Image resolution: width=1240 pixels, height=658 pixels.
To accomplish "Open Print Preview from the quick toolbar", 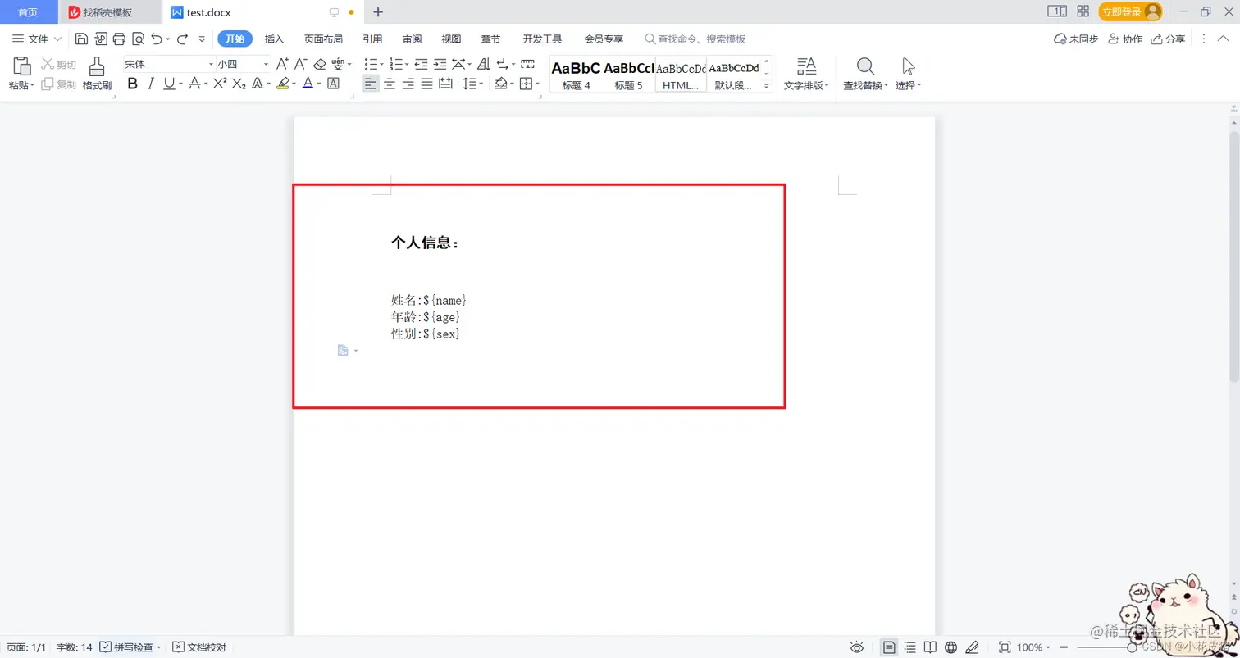I will pos(138,39).
